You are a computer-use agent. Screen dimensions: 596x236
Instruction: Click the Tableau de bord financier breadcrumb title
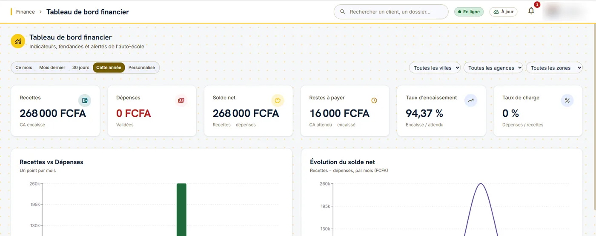pos(88,12)
